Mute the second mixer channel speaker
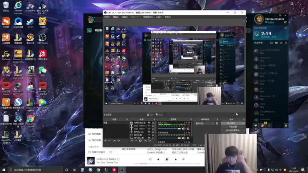 [x=184, y=138]
